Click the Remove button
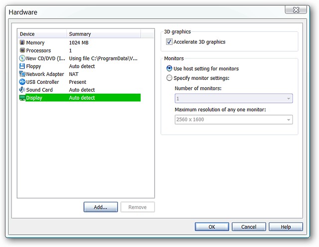The height and width of the screenshot is (247, 319). pos(138,207)
